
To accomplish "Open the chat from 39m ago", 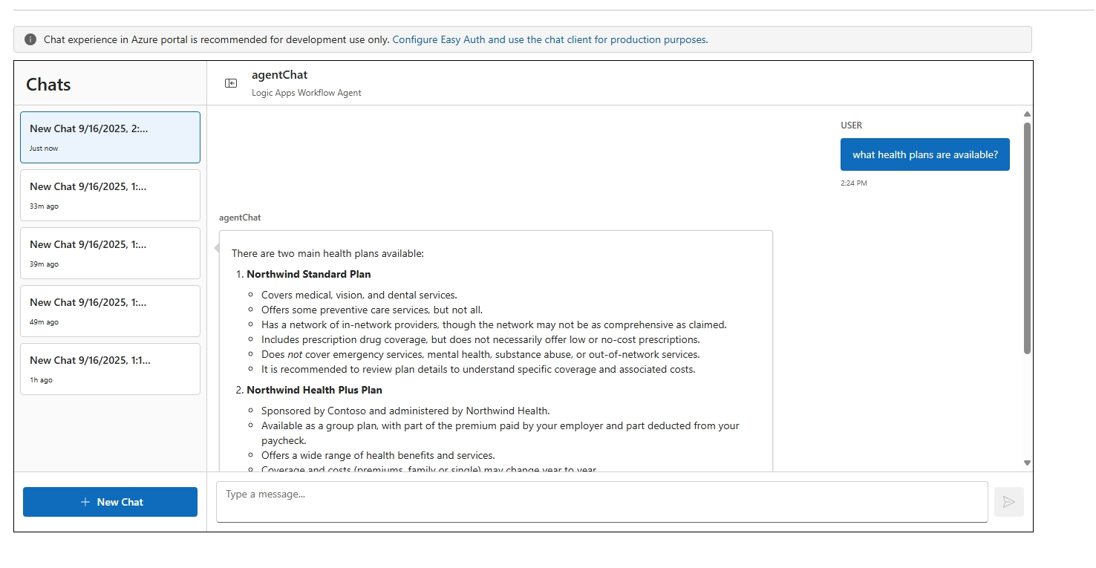I will pos(110,252).
